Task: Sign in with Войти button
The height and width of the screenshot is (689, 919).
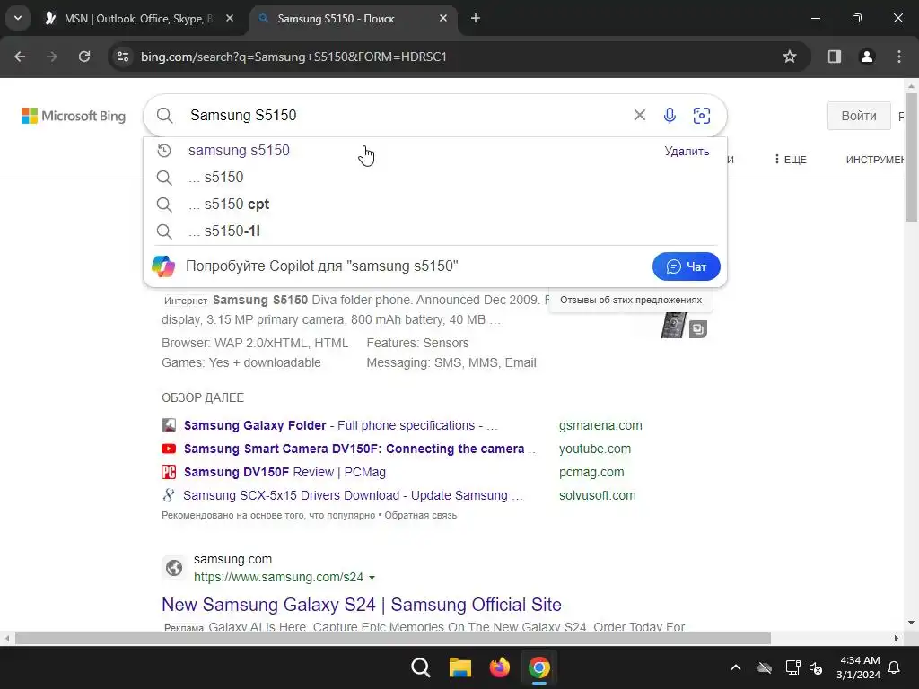Action: tap(859, 116)
